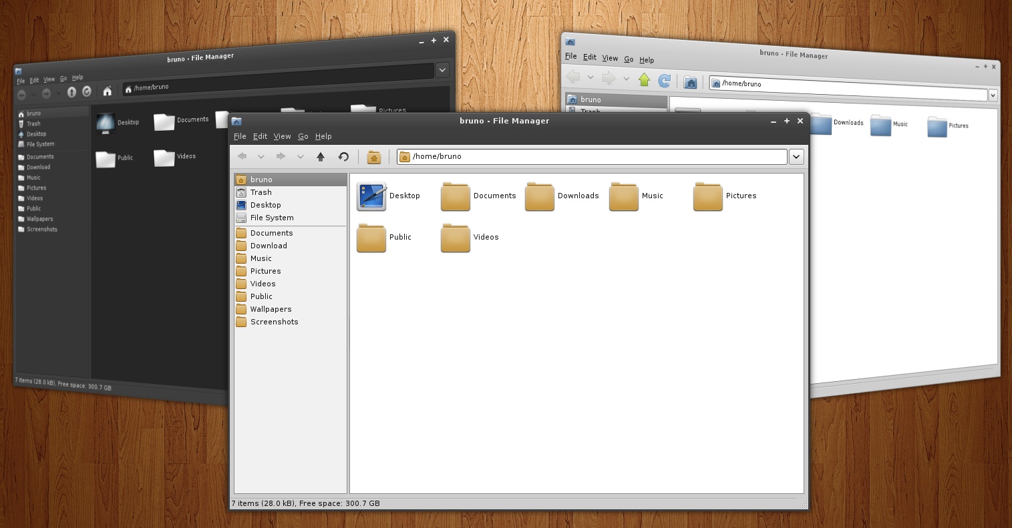
Task: Click home icon in dark window toolbar
Action: 107,91
